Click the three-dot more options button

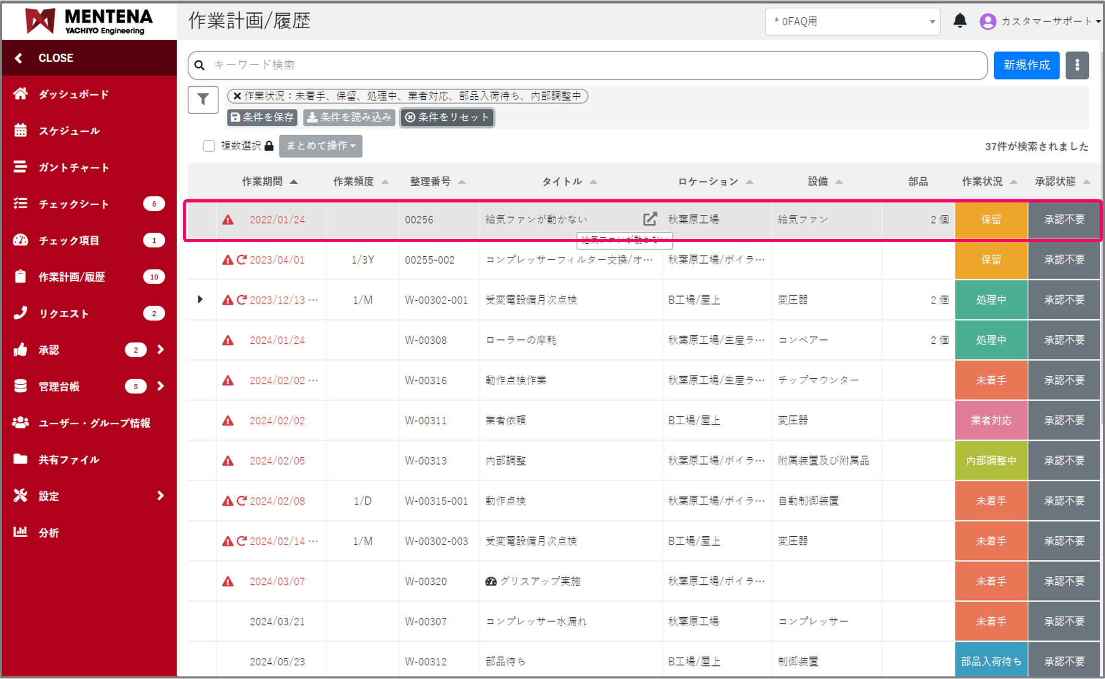(1077, 65)
